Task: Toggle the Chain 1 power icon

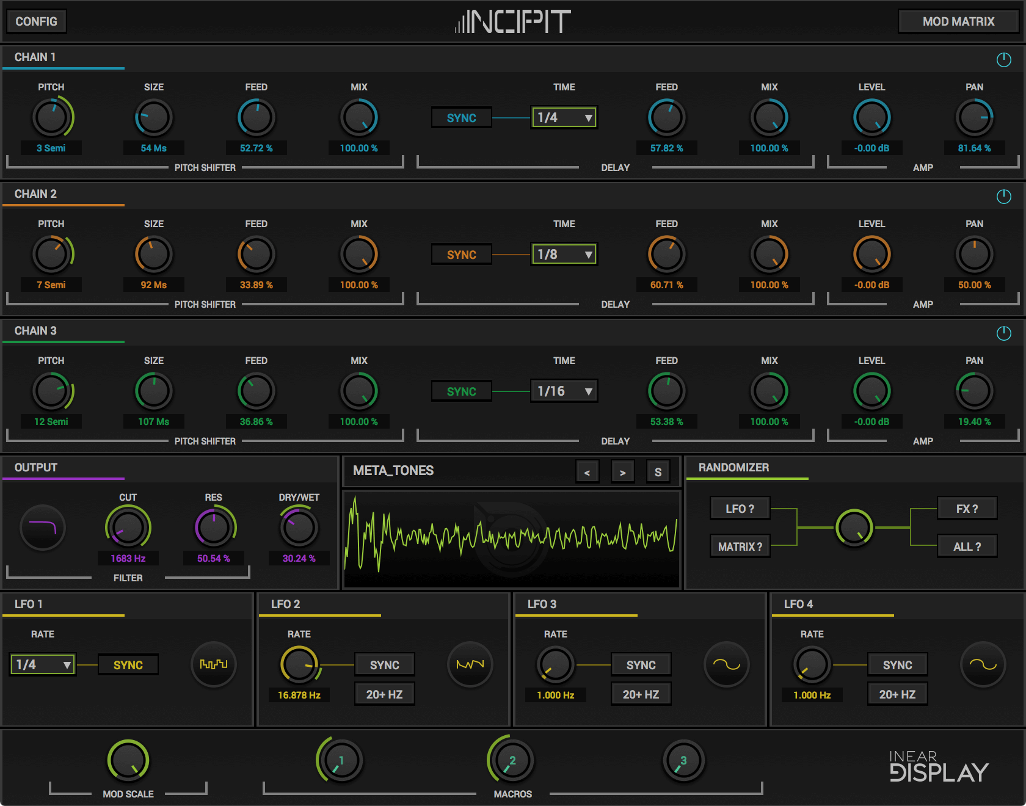Action: [1003, 59]
